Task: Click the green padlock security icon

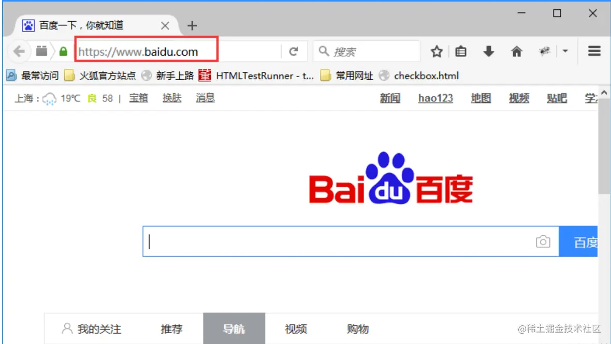Action: click(63, 51)
